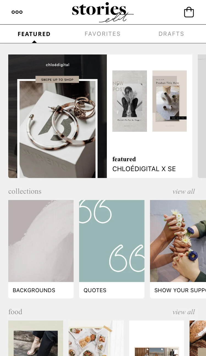The height and width of the screenshot is (356, 206).
Task: Tap the stories edit logo
Action: coord(102,12)
